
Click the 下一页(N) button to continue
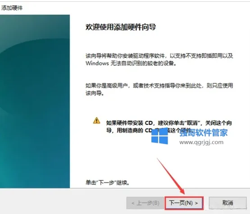pos(184,203)
